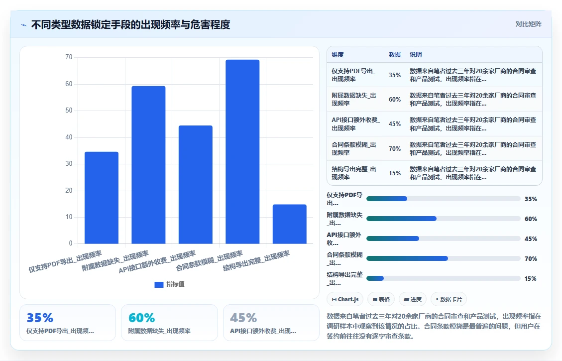Open the 45% API接口额外收费 stat card
The height and width of the screenshot is (361, 562).
(271, 323)
